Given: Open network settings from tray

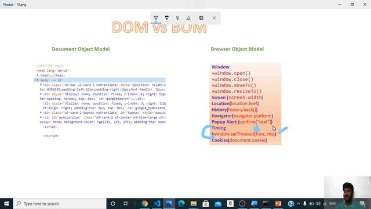Looking at the screenshot, I should click(325, 204).
